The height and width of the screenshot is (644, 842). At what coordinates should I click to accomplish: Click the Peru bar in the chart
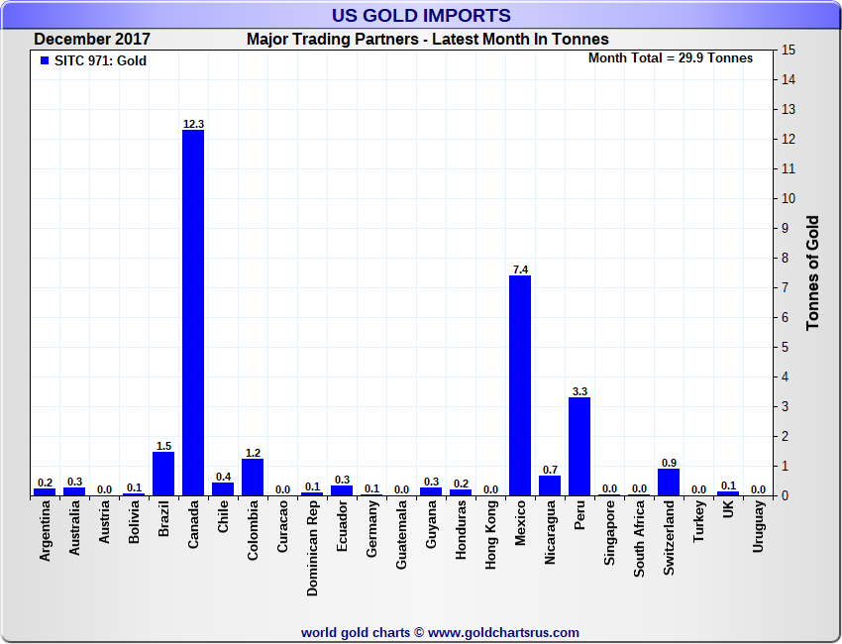click(579, 447)
